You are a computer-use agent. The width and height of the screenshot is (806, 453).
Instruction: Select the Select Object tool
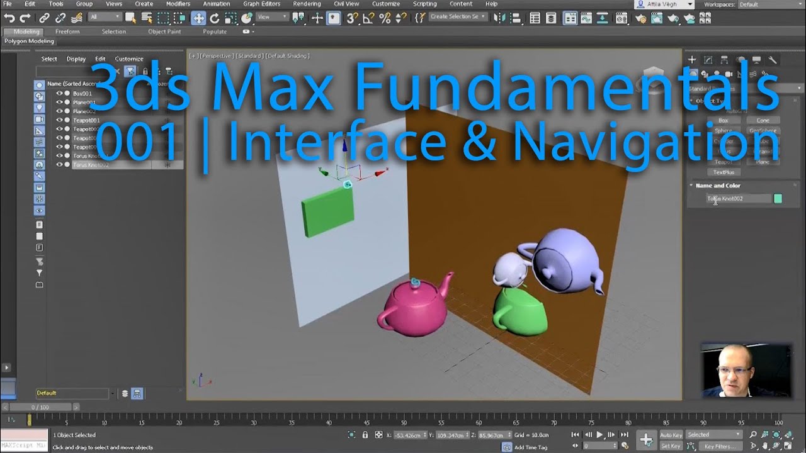coord(130,18)
